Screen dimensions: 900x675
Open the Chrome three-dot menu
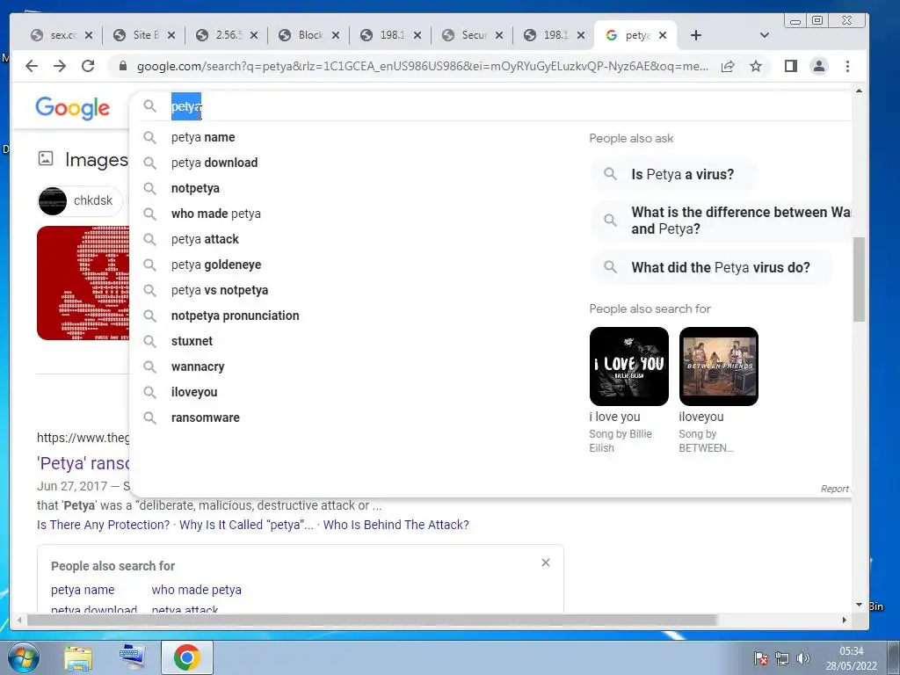click(x=848, y=66)
